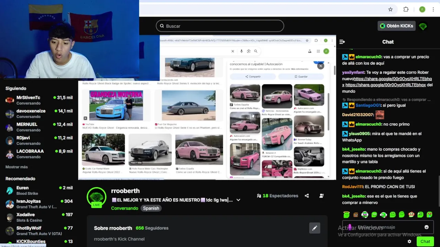Click the green Chat send button

[425, 242]
